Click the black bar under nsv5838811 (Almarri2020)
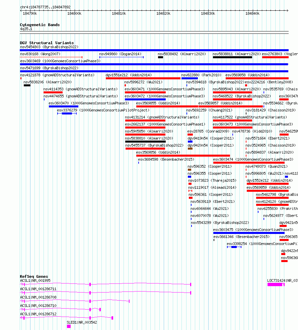This screenshot has width=298, height=330. [x=232, y=57]
